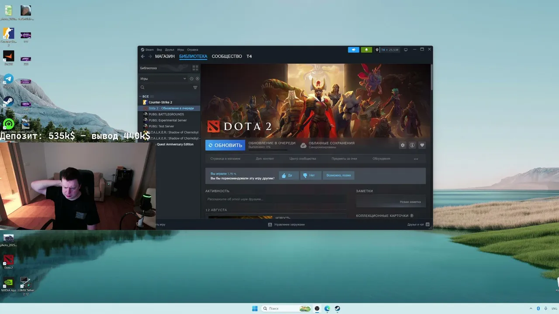Open the Steam menu

[x=148, y=50]
